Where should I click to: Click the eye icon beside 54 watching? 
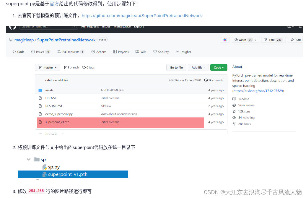point(235,118)
